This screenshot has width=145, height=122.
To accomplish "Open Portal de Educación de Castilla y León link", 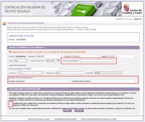I will [99, 119].
